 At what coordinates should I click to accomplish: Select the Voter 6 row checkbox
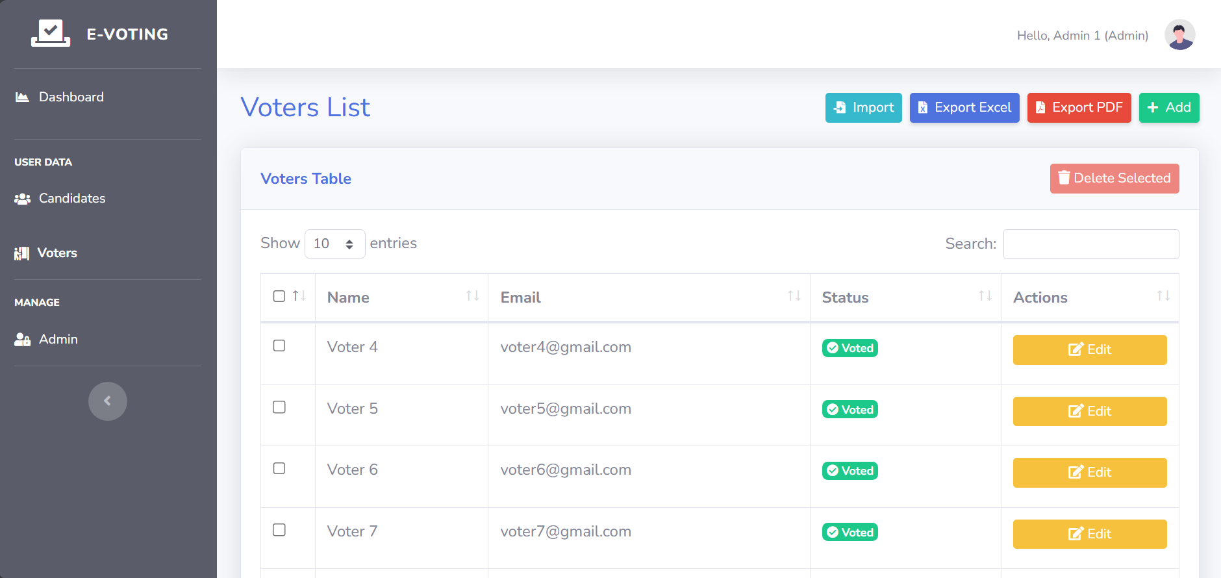279,468
